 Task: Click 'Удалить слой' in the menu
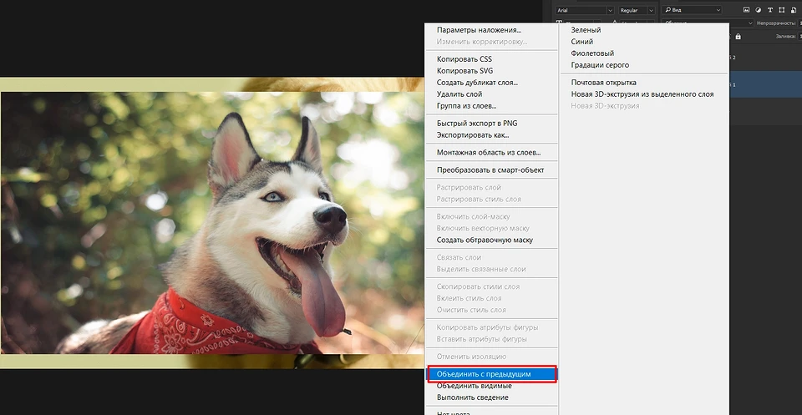tap(459, 94)
